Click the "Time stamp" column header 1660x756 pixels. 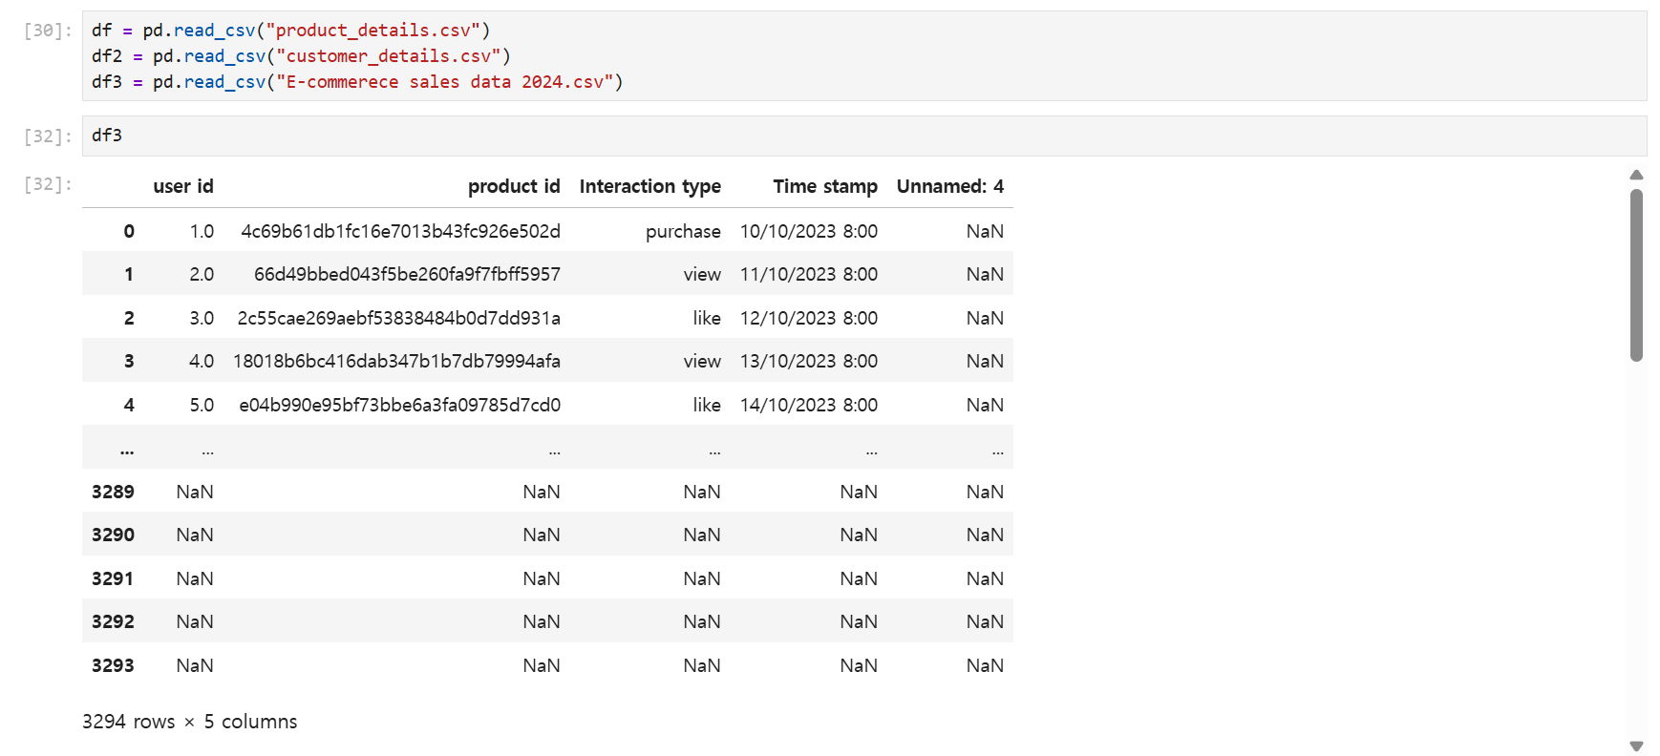pyautogui.click(x=824, y=186)
